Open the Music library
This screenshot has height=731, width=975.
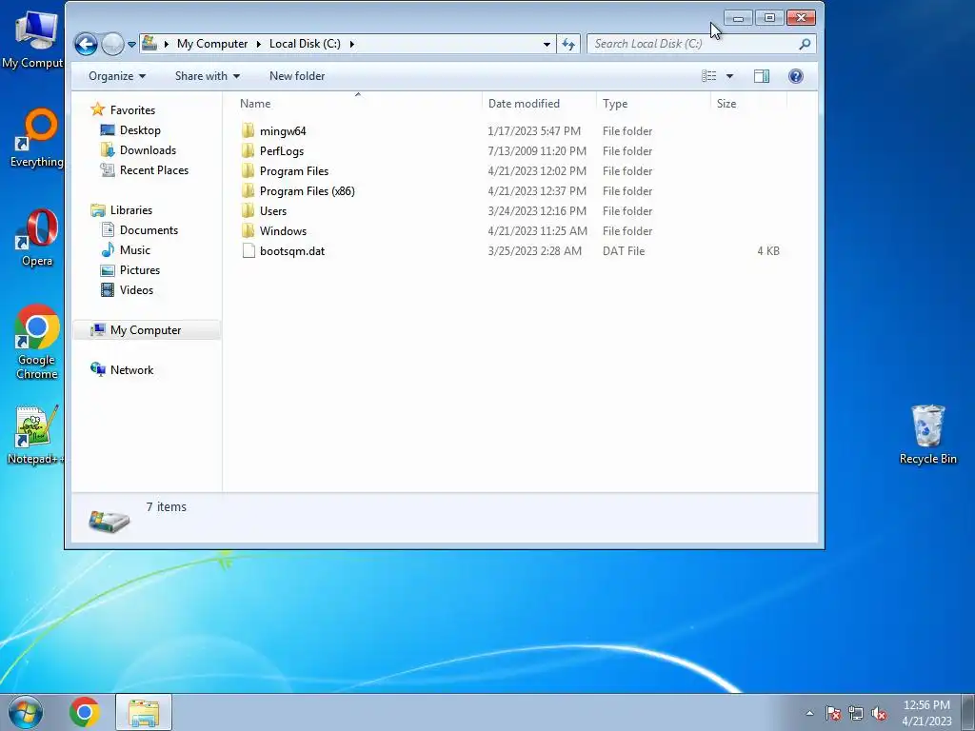click(134, 250)
